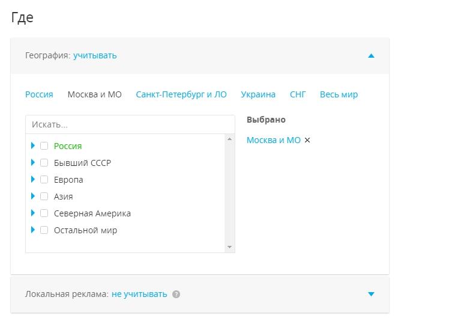Image resolution: width=464 pixels, height=318 pixels.
Task: Check the Европа checkbox
Action: [x=44, y=180]
